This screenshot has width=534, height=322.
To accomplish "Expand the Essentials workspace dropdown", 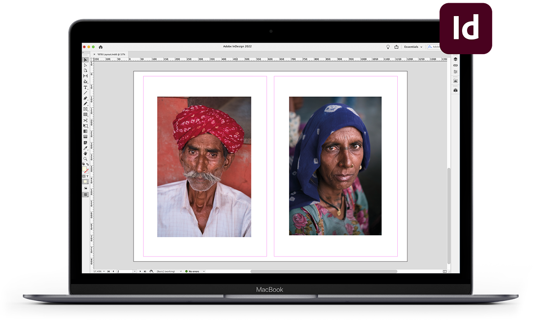I will pos(413,47).
